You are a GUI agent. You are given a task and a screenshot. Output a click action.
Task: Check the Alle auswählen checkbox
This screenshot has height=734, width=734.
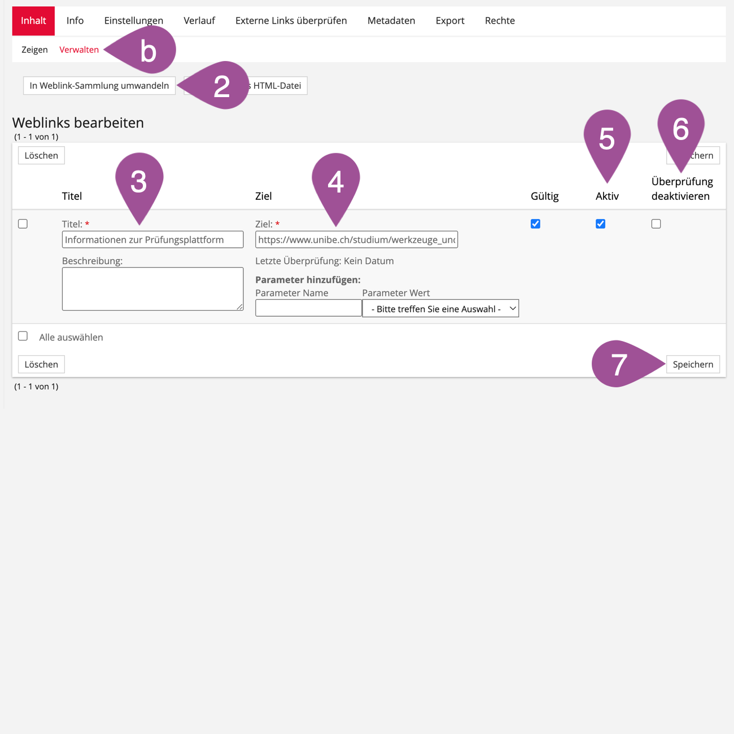(x=23, y=337)
